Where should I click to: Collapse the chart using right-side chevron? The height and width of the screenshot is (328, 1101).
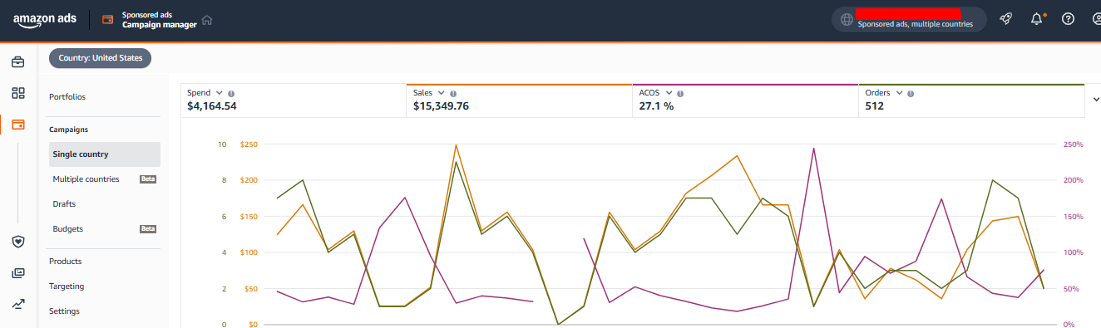click(1095, 100)
